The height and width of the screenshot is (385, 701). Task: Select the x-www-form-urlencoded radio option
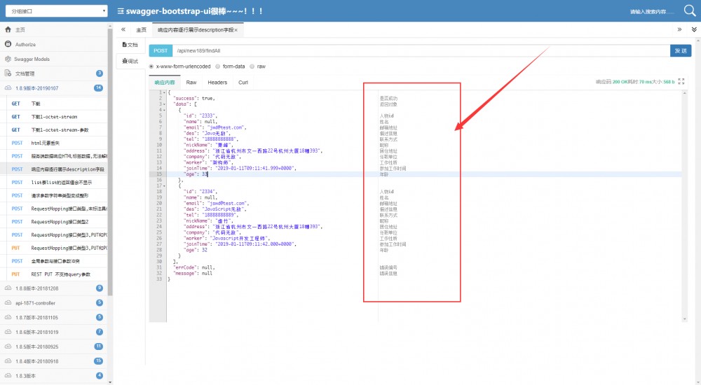tap(151, 66)
